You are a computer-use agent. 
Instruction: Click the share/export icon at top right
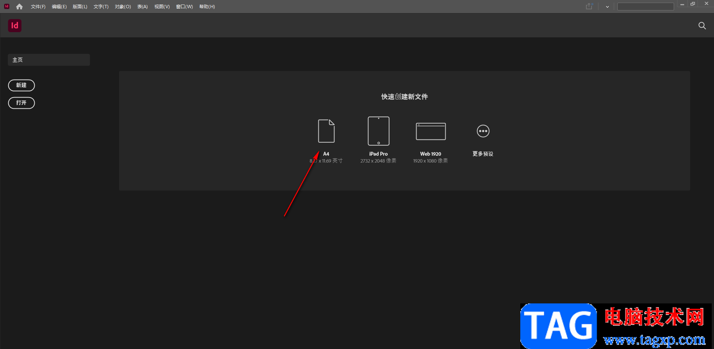tap(589, 6)
